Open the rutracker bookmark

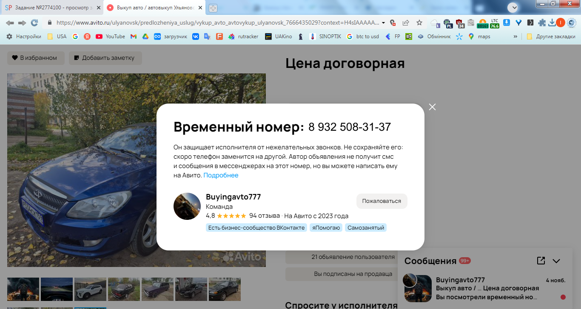pyautogui.click(x=243, y=37)
